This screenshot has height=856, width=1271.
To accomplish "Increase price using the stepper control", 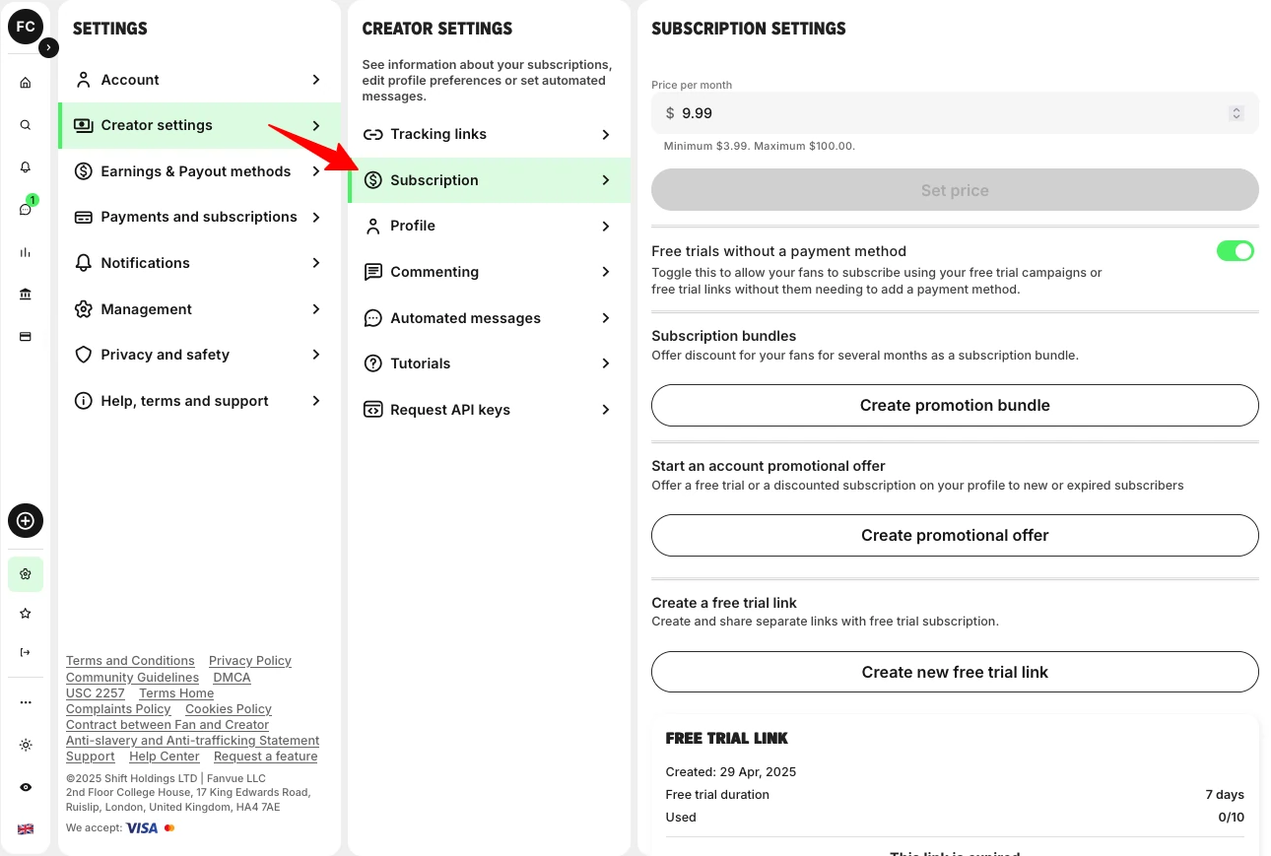I will click(x=1236, y=109).
